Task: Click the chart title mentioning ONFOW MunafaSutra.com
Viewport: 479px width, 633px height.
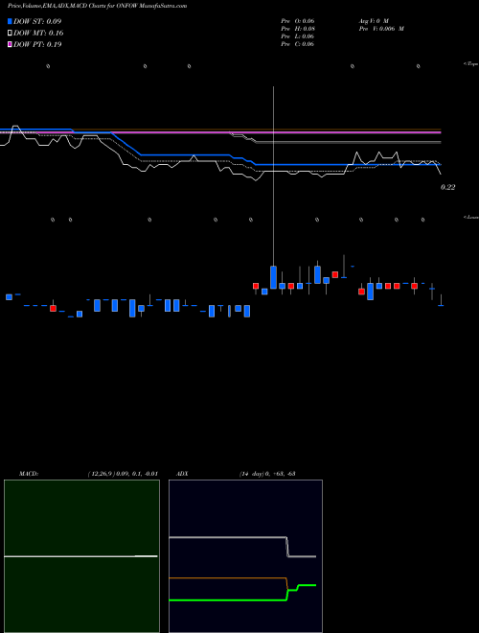Action: [x=97, y=7]
